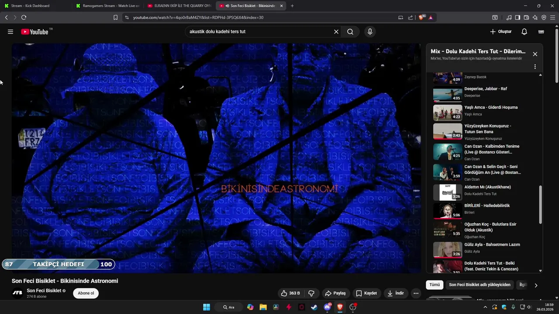Go to YouTube home via the logo
The height and width of the screenshot is (314, 559).
(35, 32)
